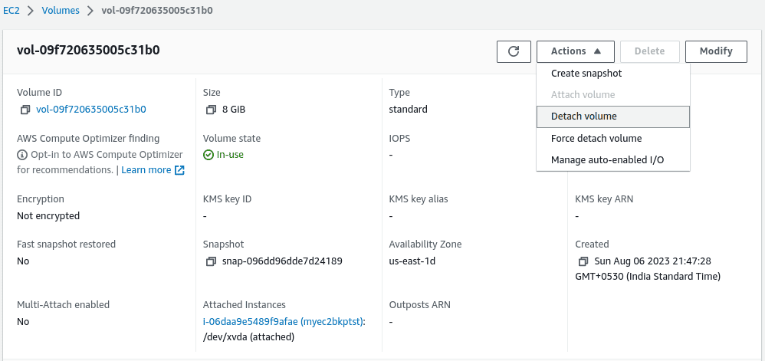Click the Attached Instances label
This screenshot has height=361, width=765.
tap(245, 305)
